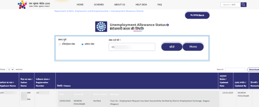Open the HELP DESK menu item
This screenshot has height=107, width=259.
[x=141, y=5]
